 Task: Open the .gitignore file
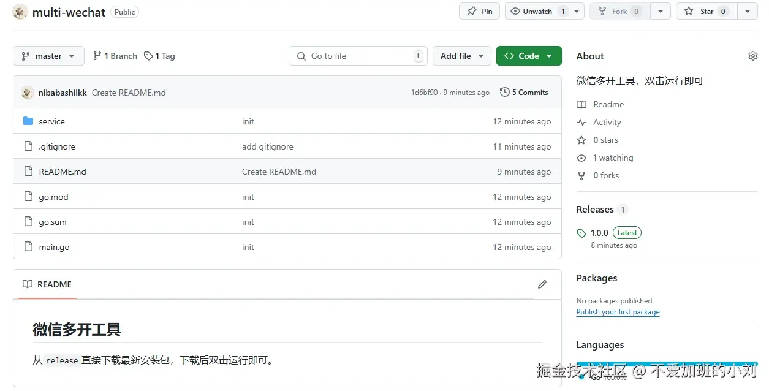[x=57, y=146]
